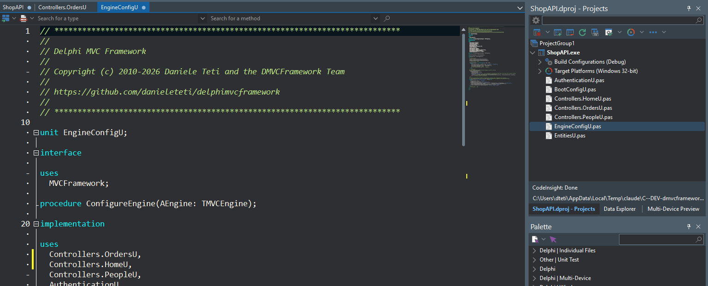
Task: Pin the Projects panel
Action: point(689,8)
